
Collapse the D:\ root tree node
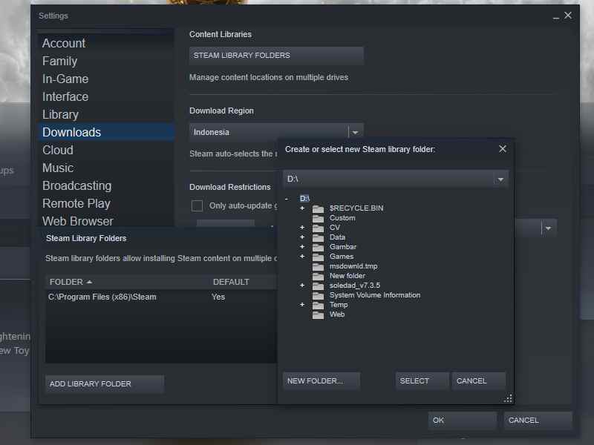tap(288, 199)
